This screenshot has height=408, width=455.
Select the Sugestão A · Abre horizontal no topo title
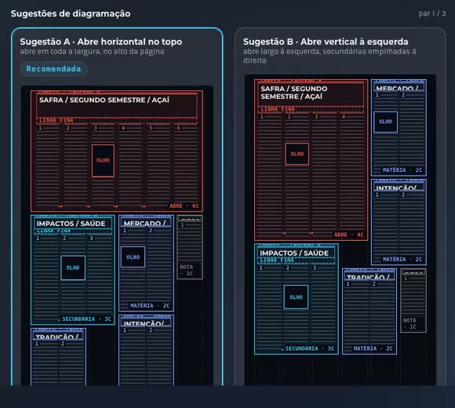click(101, 42)
